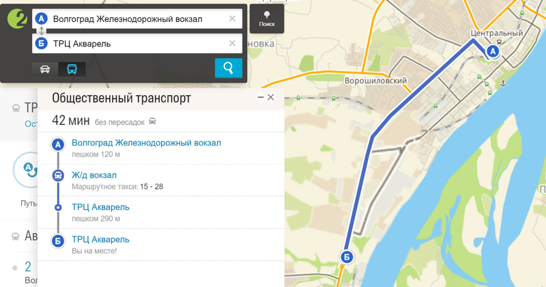This screenshot has height=287, width=546.
Task: Select route taxi number 28
Action: point(159,187)
